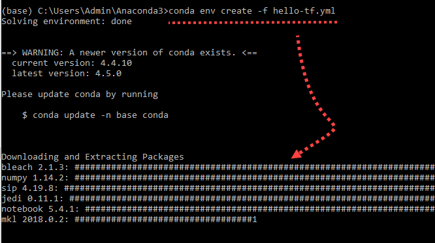
Task: Click the bleach 2.1.3 progress bar
Action: pyautogui.click(x=255, y=167)
